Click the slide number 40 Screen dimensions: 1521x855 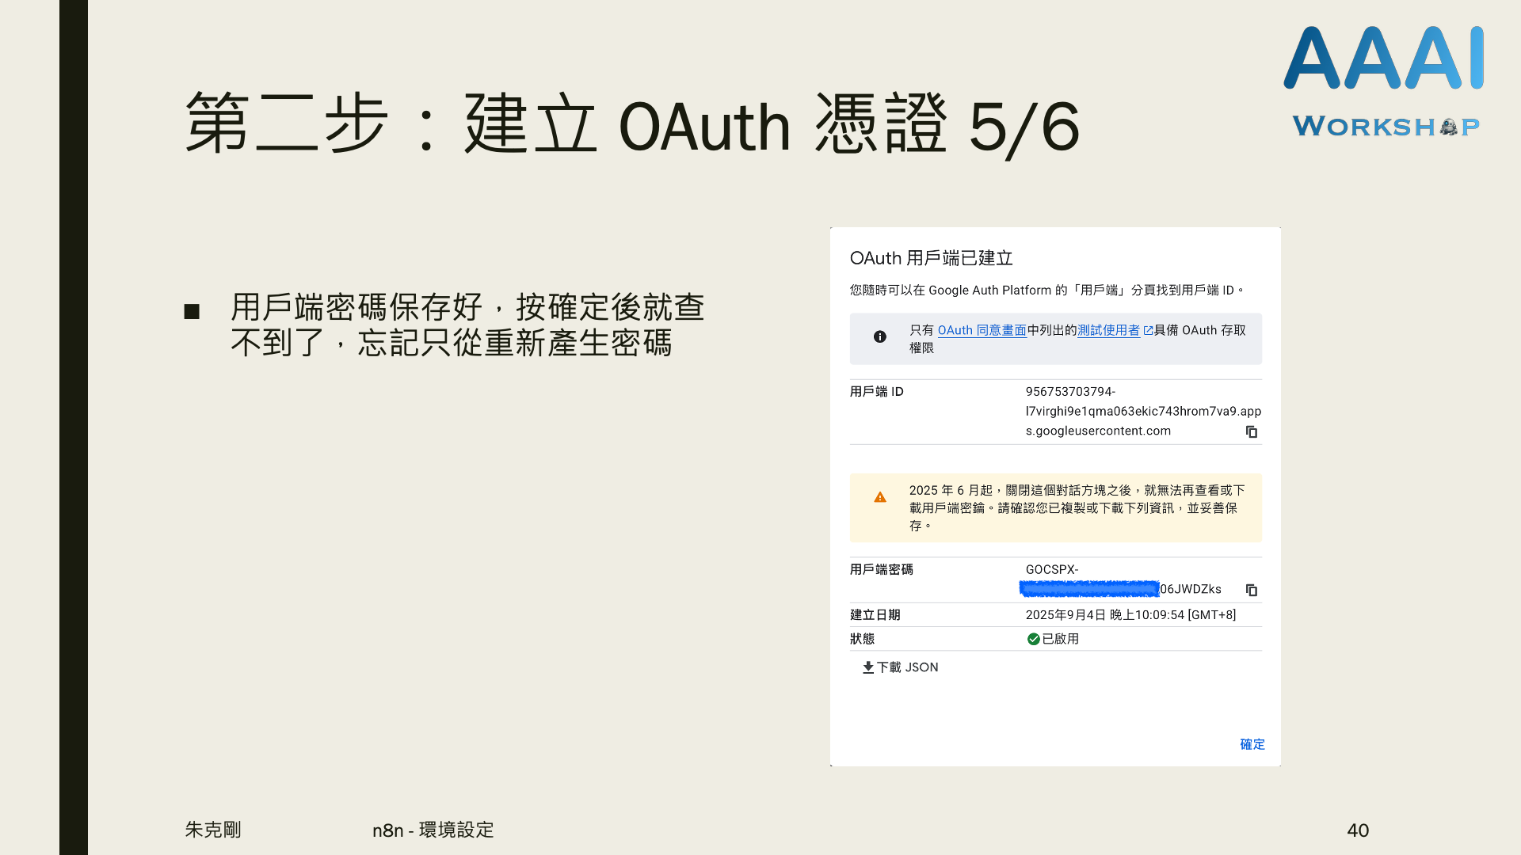(1358, 830)
